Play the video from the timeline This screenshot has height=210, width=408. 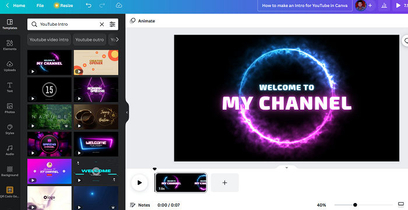[x=139, y=183]
